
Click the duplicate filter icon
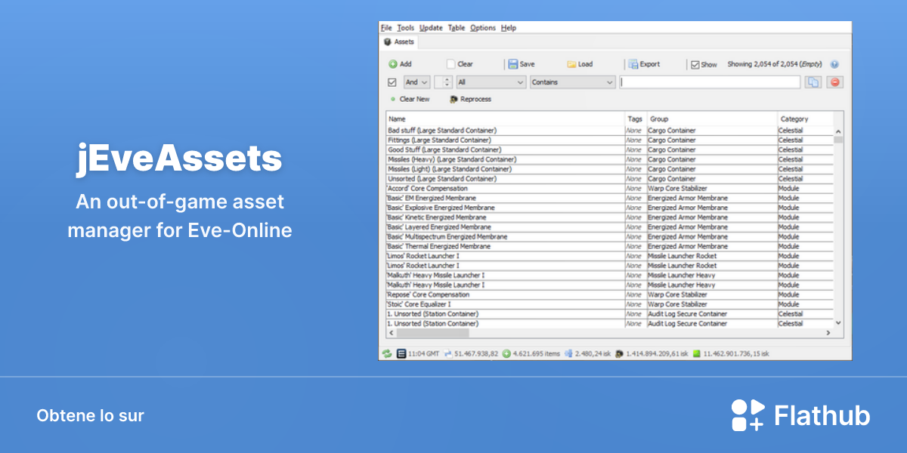(813, 82)
